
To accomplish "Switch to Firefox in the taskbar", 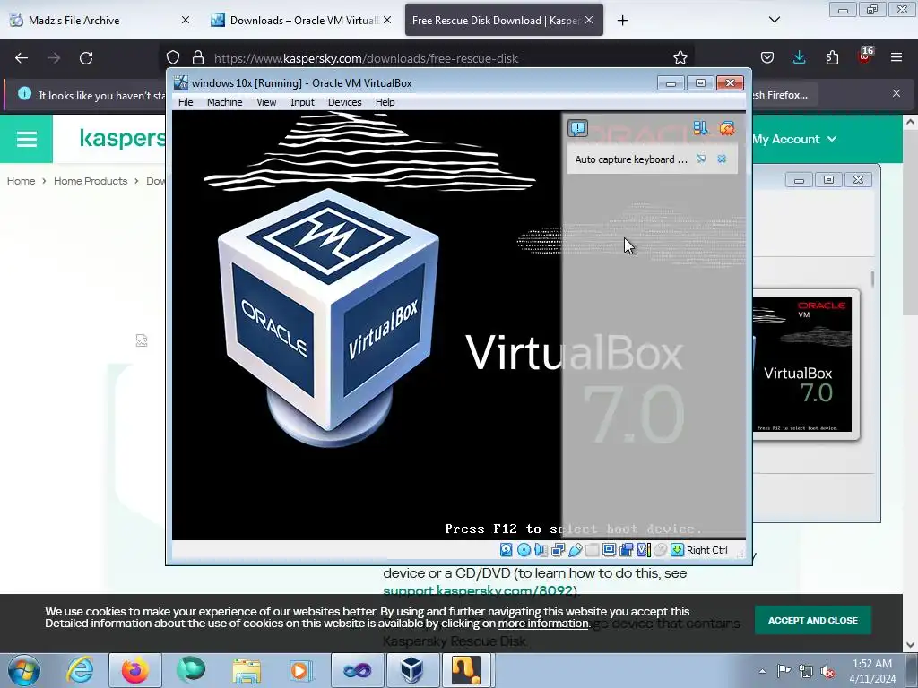I will 135,670.
